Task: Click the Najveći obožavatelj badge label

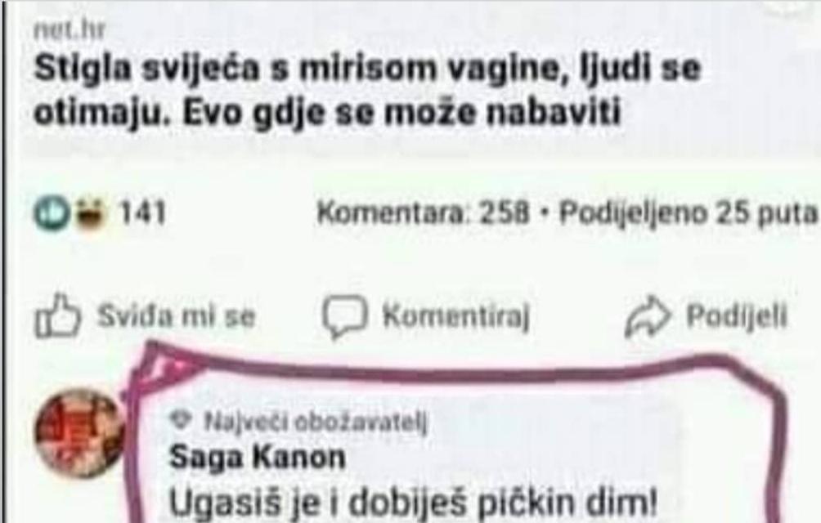Action: click(x=316, y=422)
